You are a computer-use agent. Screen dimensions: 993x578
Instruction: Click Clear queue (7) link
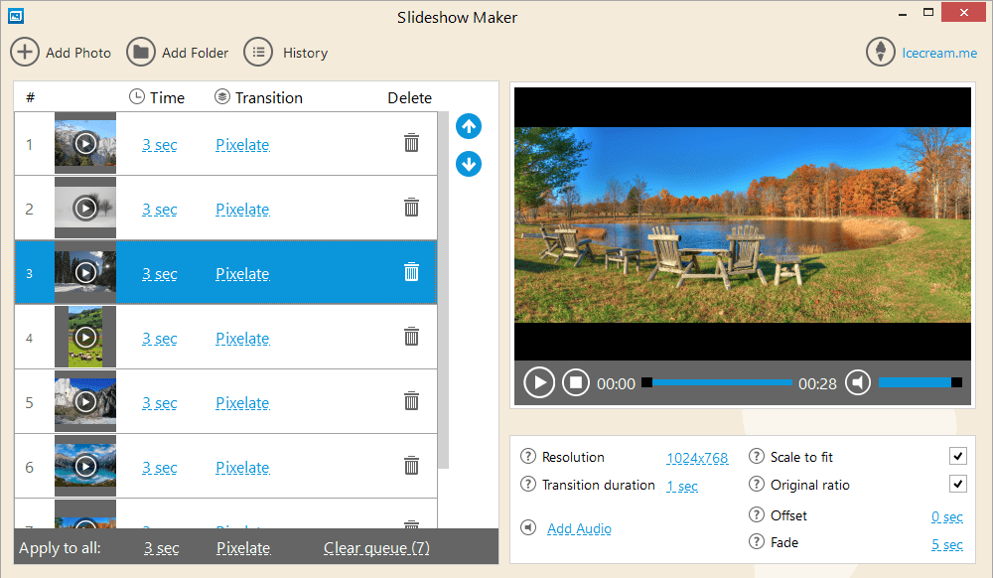376,547
